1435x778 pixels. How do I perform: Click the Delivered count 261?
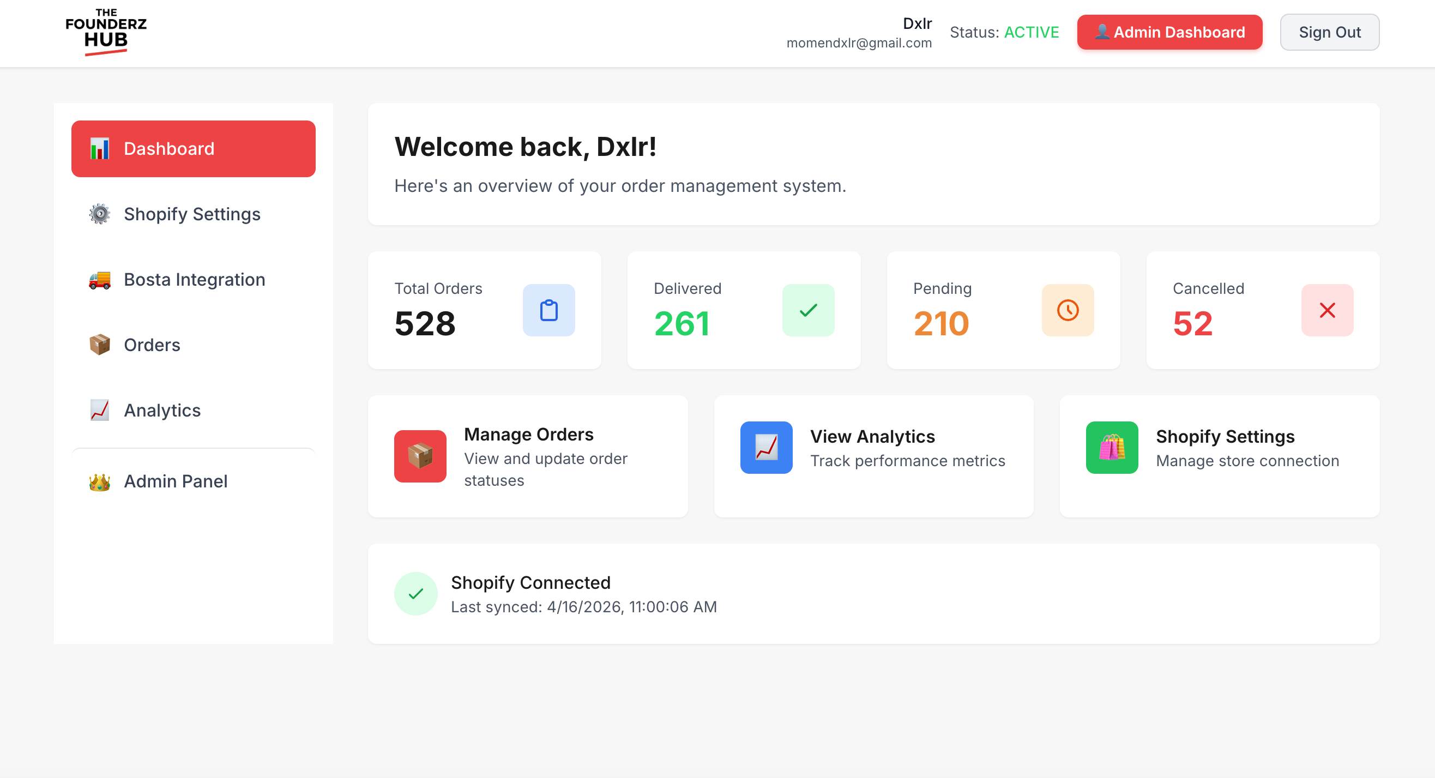682,323
